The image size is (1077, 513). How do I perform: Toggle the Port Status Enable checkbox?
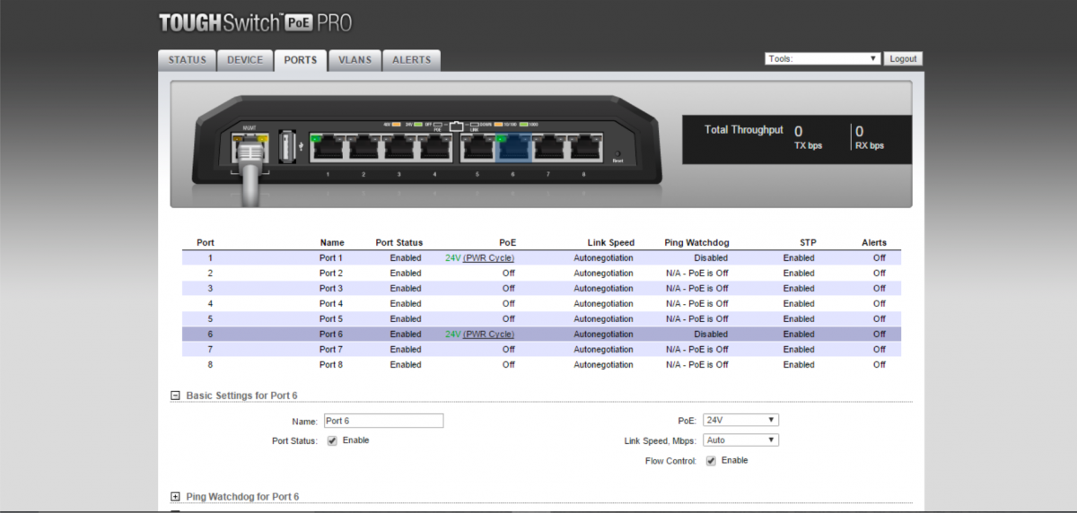tap(332, 440)
